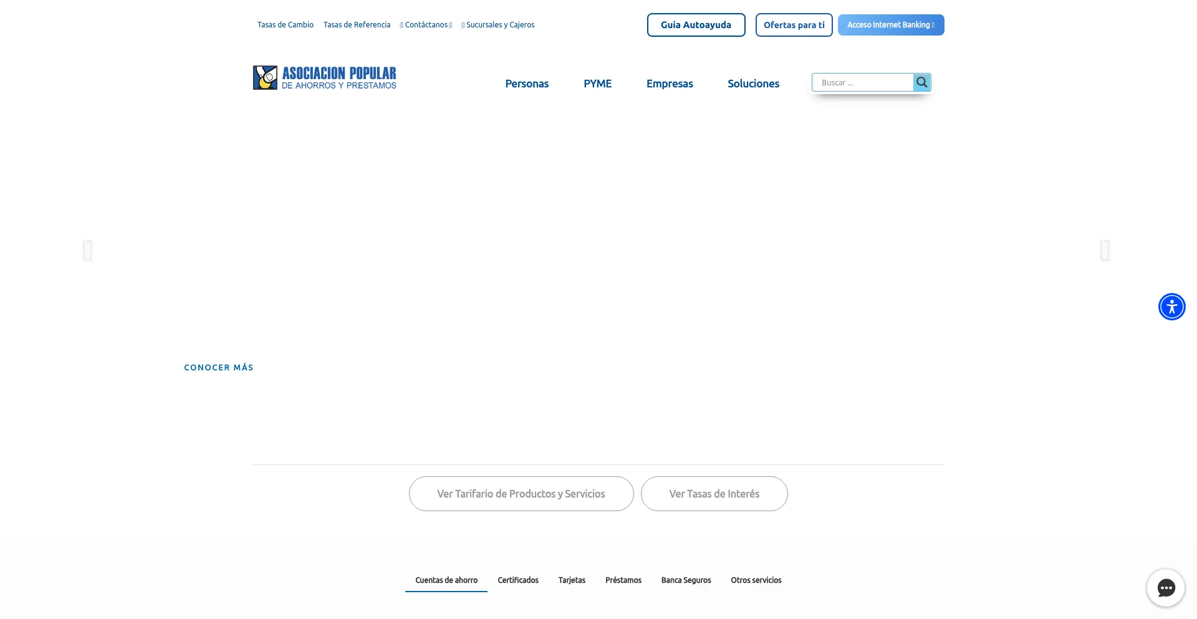Expand the Contáctanos dropdown
The image size is (1197, 619).
(426, 25)
